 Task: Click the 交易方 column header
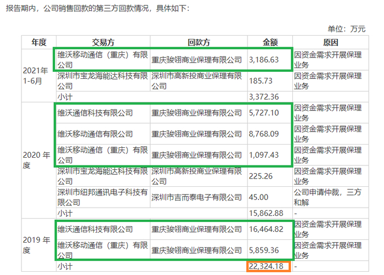pos(103,42)
